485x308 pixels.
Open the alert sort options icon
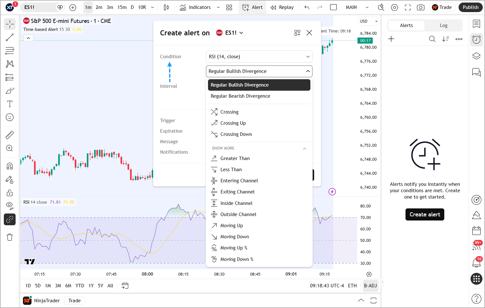pyautogui.click(x=445, y=39)
